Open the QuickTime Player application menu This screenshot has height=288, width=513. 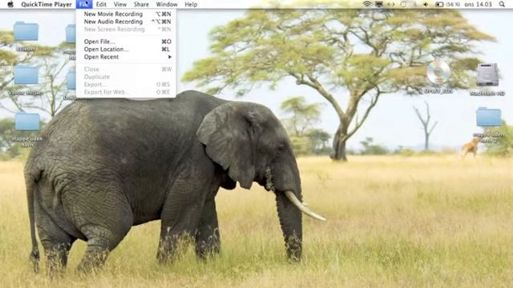[46, 4]
